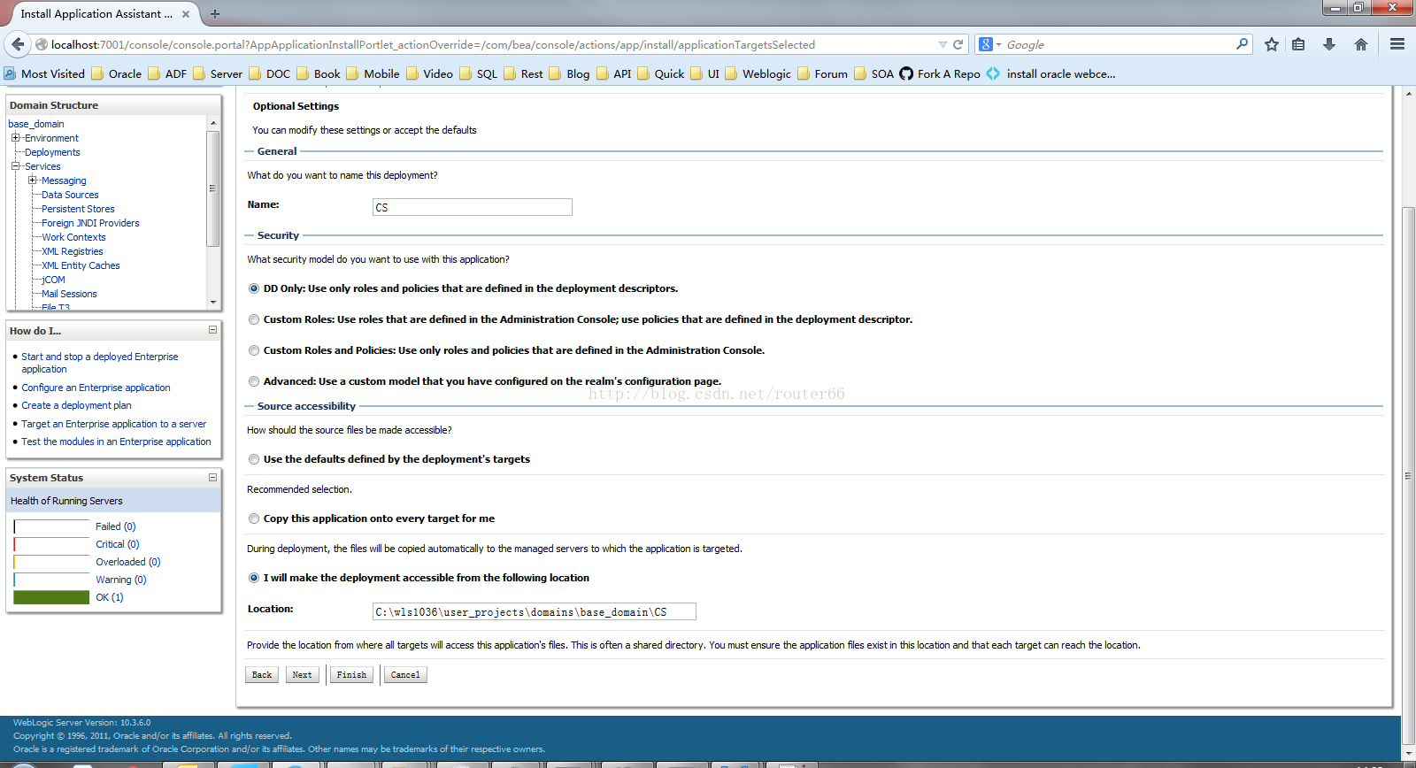The height and width of the screenshot is (768, 1416).
Task: Collapse the Services tree node
Action: [x=15, y=166]
